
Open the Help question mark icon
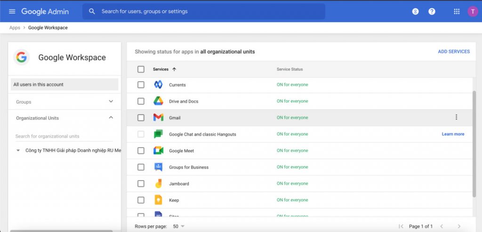[x=432, y=12]
